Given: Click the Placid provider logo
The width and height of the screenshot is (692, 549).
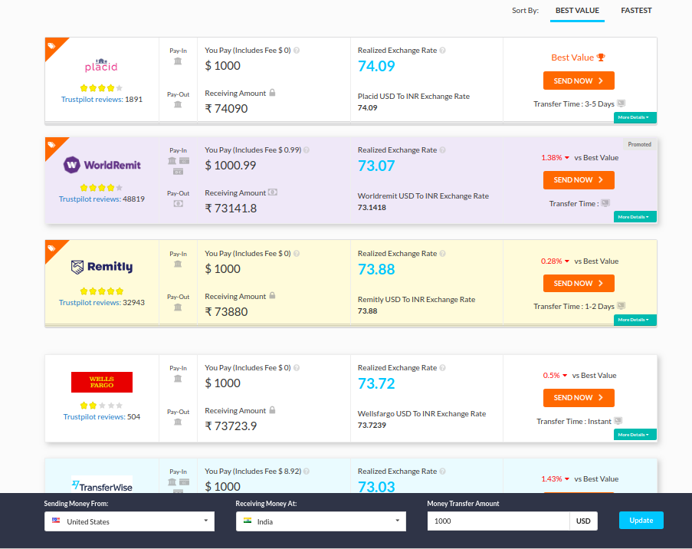Looking at the screenshot, I should point(101,66).
